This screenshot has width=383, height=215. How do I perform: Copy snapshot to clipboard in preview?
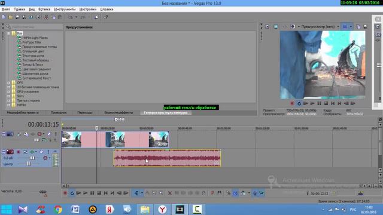(358, 26)
